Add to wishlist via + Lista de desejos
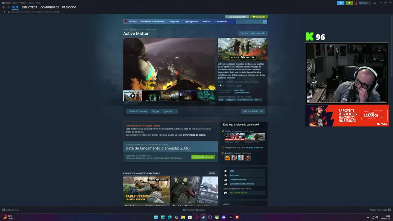The width and height of the screenshot is (393, 221). pos(138,111)
